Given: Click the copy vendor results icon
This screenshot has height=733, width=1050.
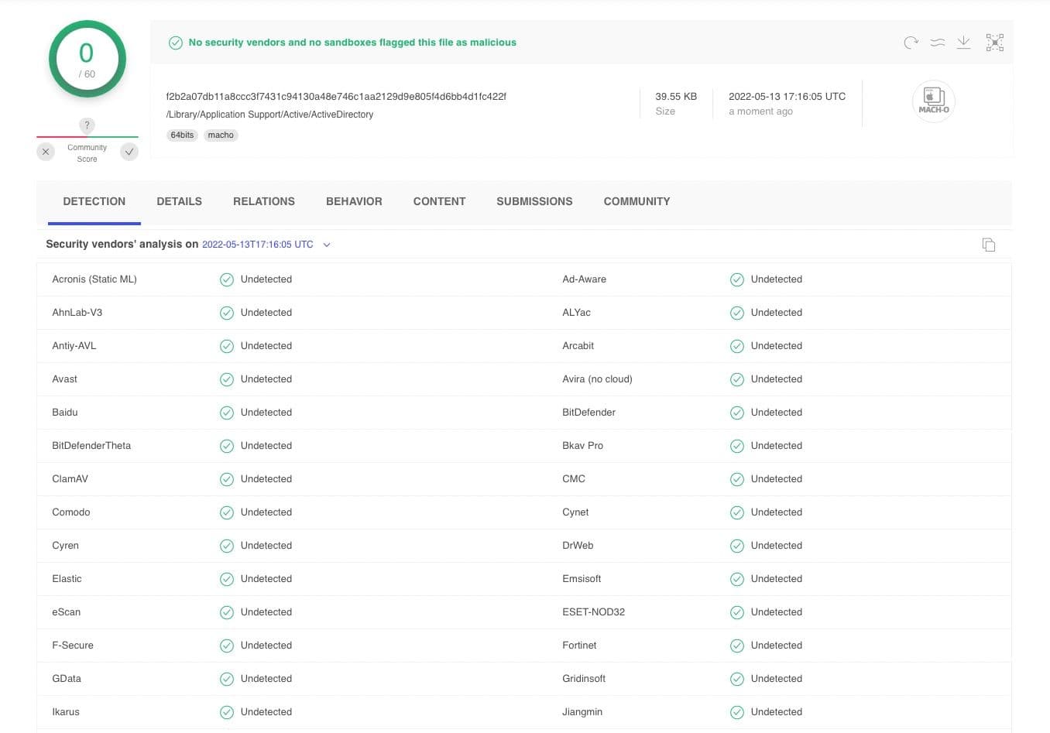Looking at the screenshot, I should [x=989, y=245].
